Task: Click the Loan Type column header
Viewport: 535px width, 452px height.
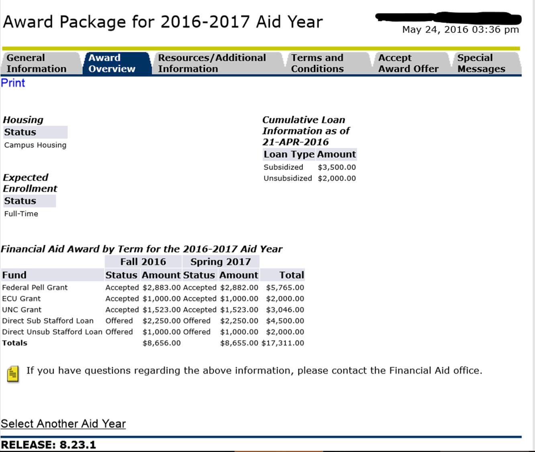Action: coord(289,154)
